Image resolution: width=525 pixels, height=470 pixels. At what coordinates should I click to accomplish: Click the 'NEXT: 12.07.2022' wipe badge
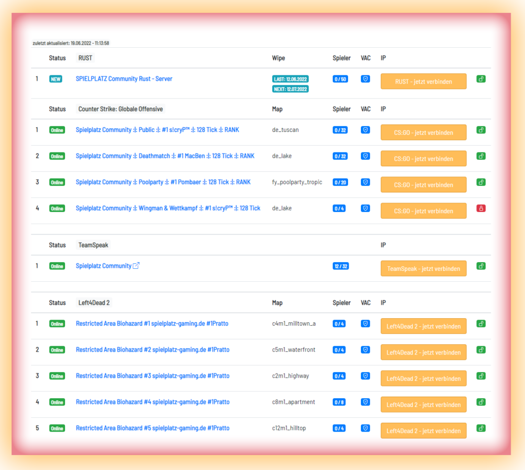[x=290, y=89]
